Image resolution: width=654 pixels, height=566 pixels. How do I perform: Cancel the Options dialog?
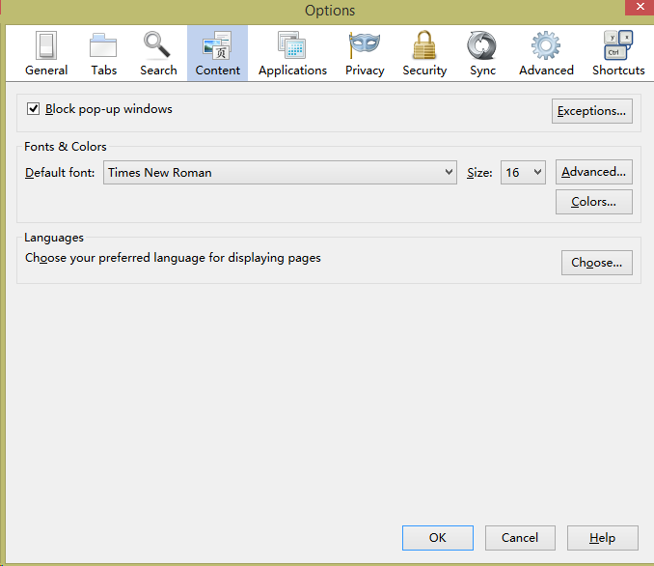click(x=520, y=538)
